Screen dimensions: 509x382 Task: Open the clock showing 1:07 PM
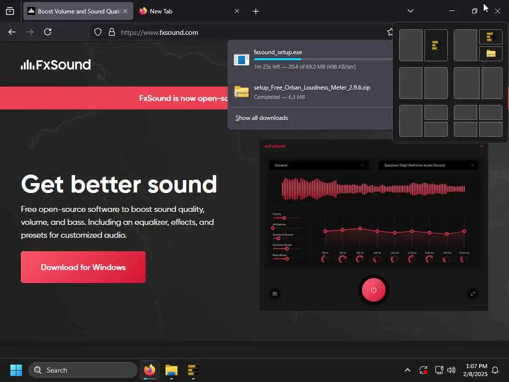475,370
